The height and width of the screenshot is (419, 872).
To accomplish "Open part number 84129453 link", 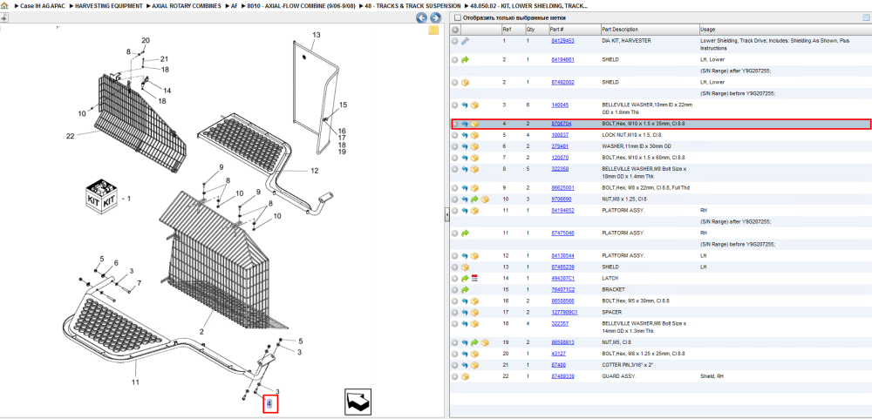I will [562, 41].
